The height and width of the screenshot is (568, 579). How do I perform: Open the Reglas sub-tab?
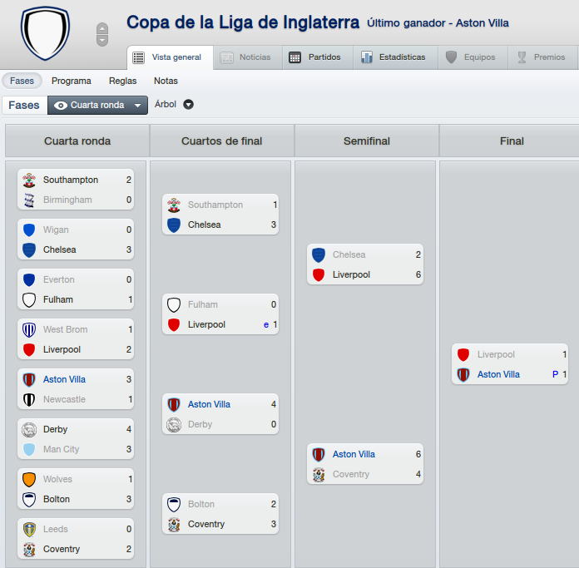point(122,81)
